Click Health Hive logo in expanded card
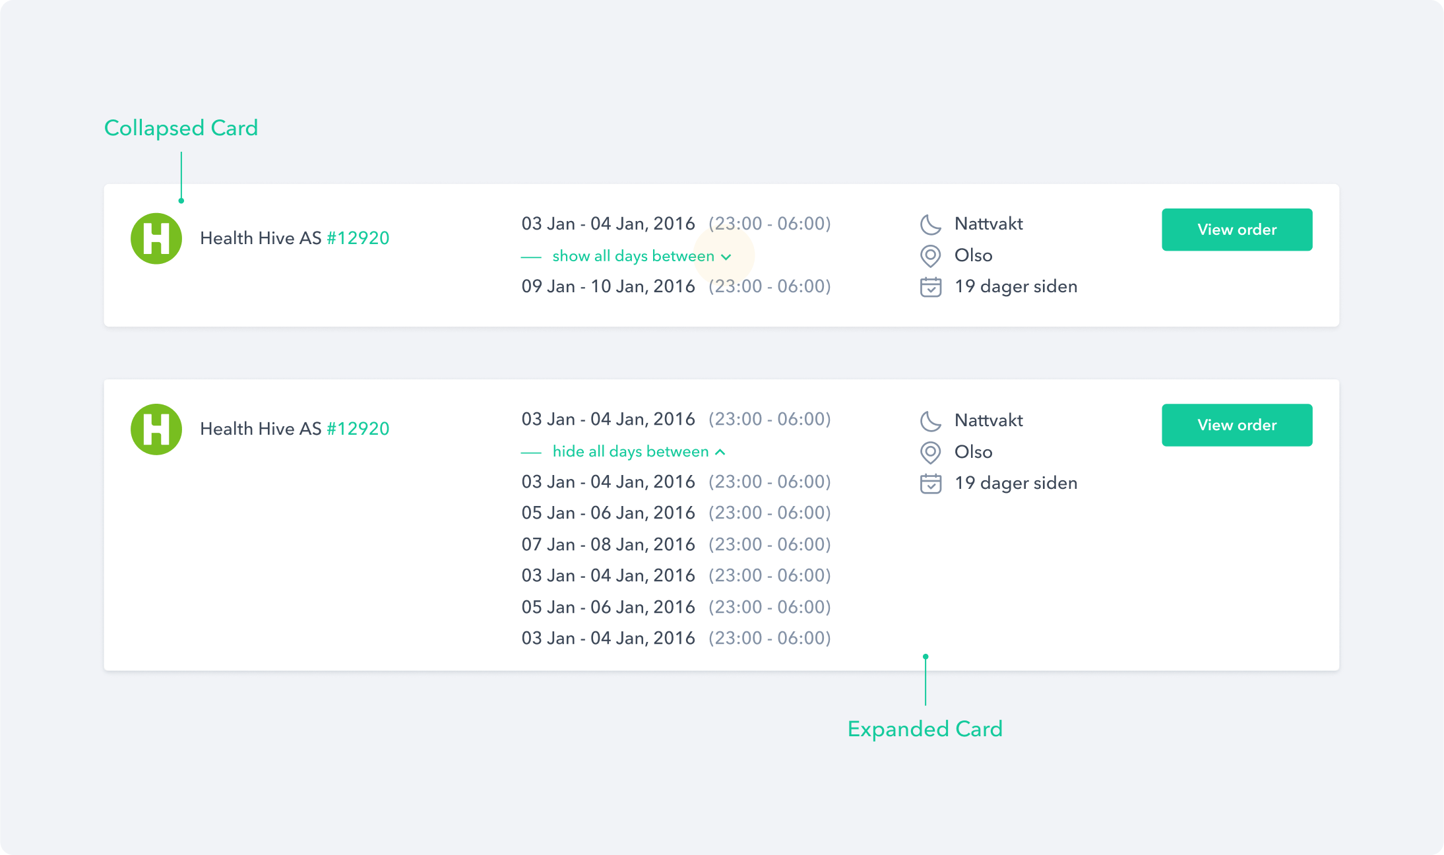The width and height of the screenshot is (1444, 855). pyautogui.click(x=156, y=429)
